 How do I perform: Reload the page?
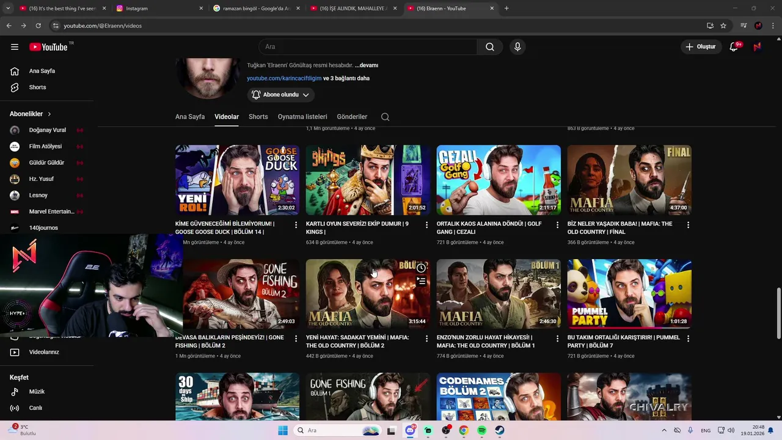38,26
